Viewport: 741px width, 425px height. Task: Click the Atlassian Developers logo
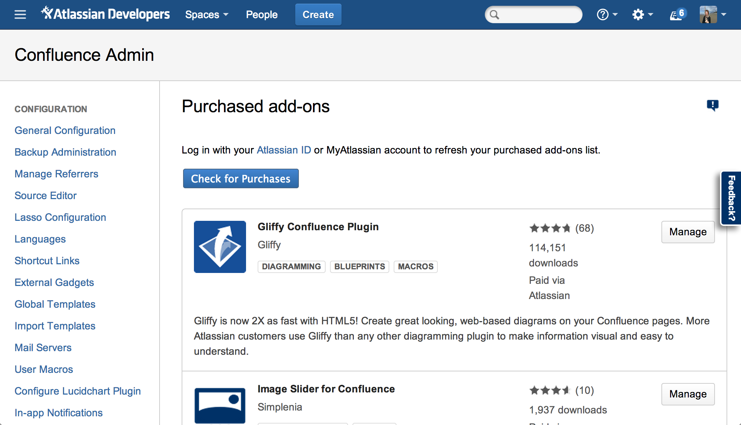pos(105,14)
